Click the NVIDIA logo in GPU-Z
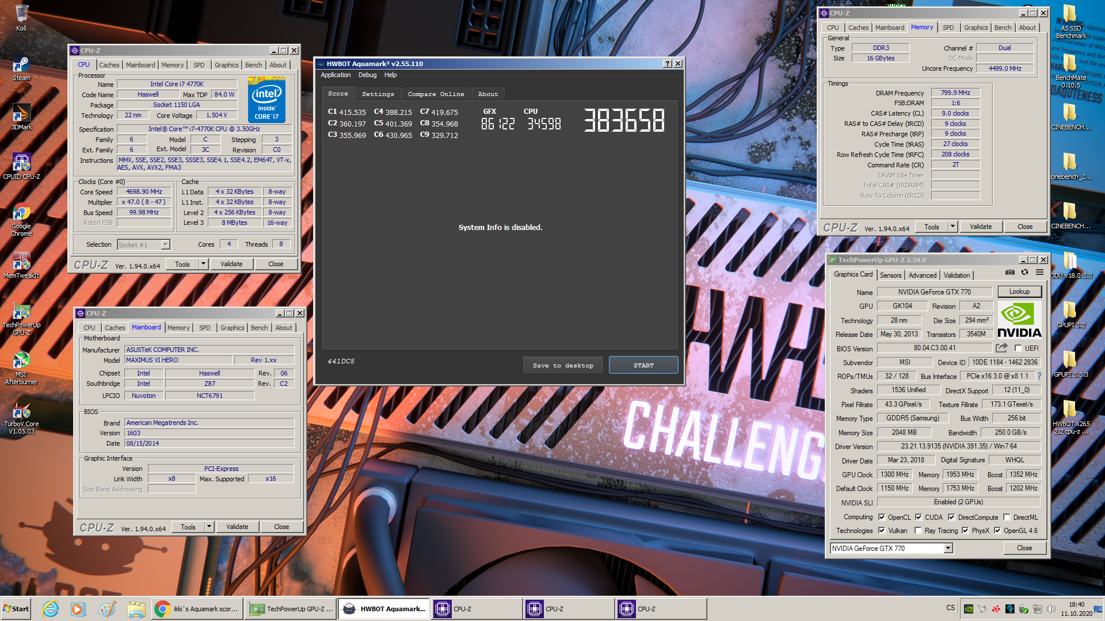This screenshot has width=1105, height=621. coord(1019,320)
